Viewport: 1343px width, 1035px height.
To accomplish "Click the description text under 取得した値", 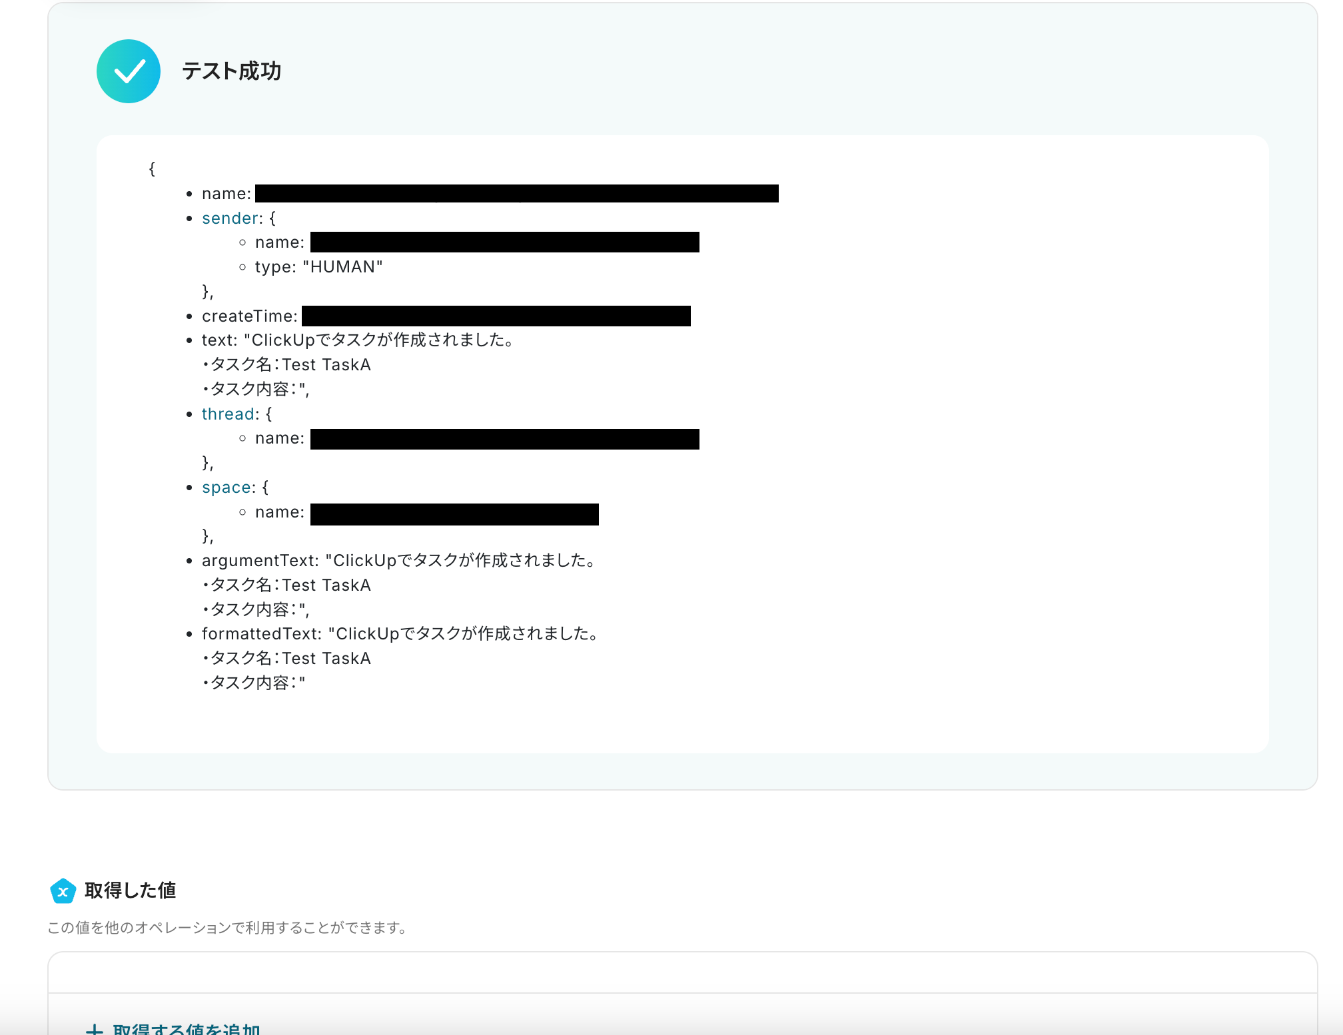I will [x=227, y=928].
